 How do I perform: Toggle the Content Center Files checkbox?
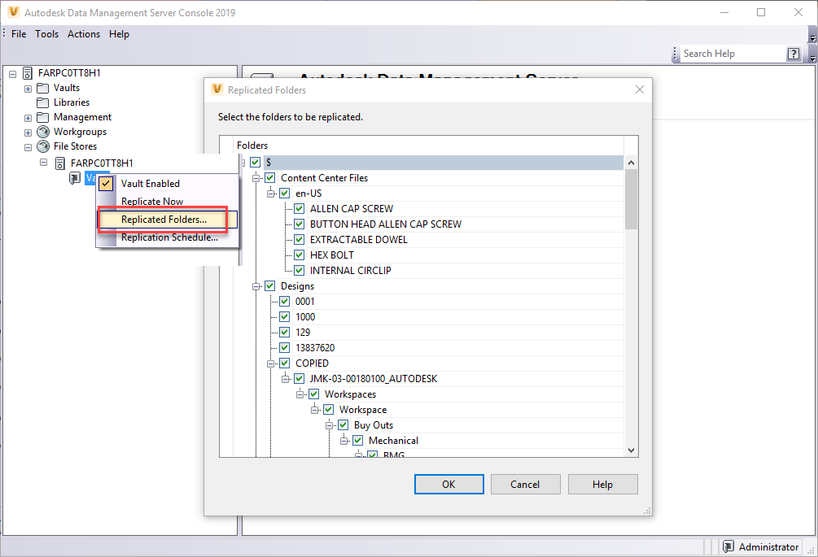coord(269,177)
